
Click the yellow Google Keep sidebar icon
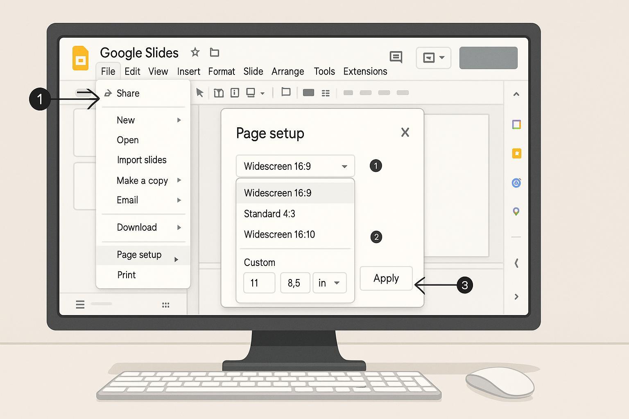(516, 153)
